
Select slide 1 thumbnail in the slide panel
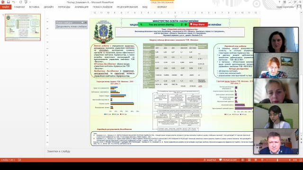coord(23,27)
